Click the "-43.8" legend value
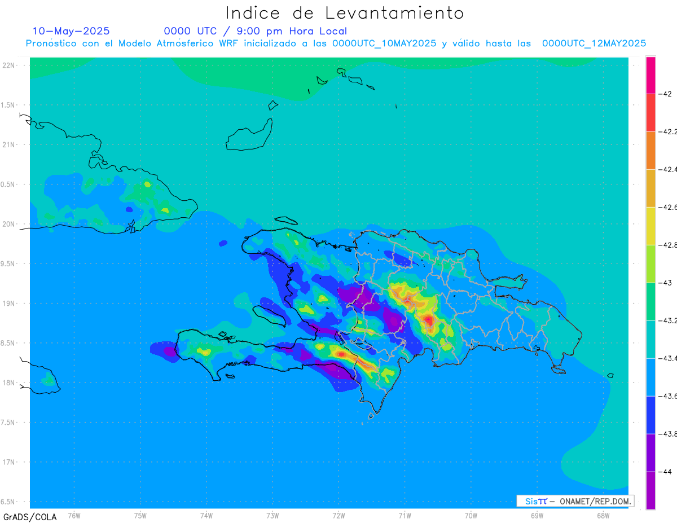 pos(669,434)
